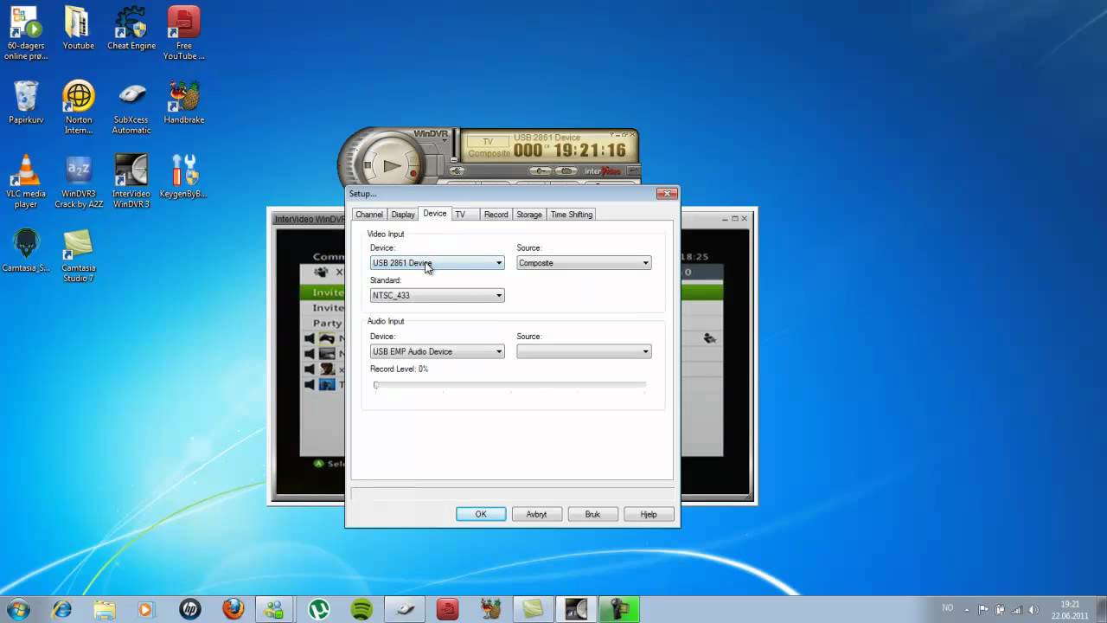This screenshot has width=1107, height=623.
Task: Switch to the Time Shifting tab
Action: pos(572,215)
